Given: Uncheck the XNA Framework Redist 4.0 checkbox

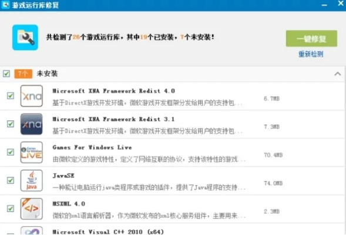Looking at the screenshot, I should tap(11, 96).
